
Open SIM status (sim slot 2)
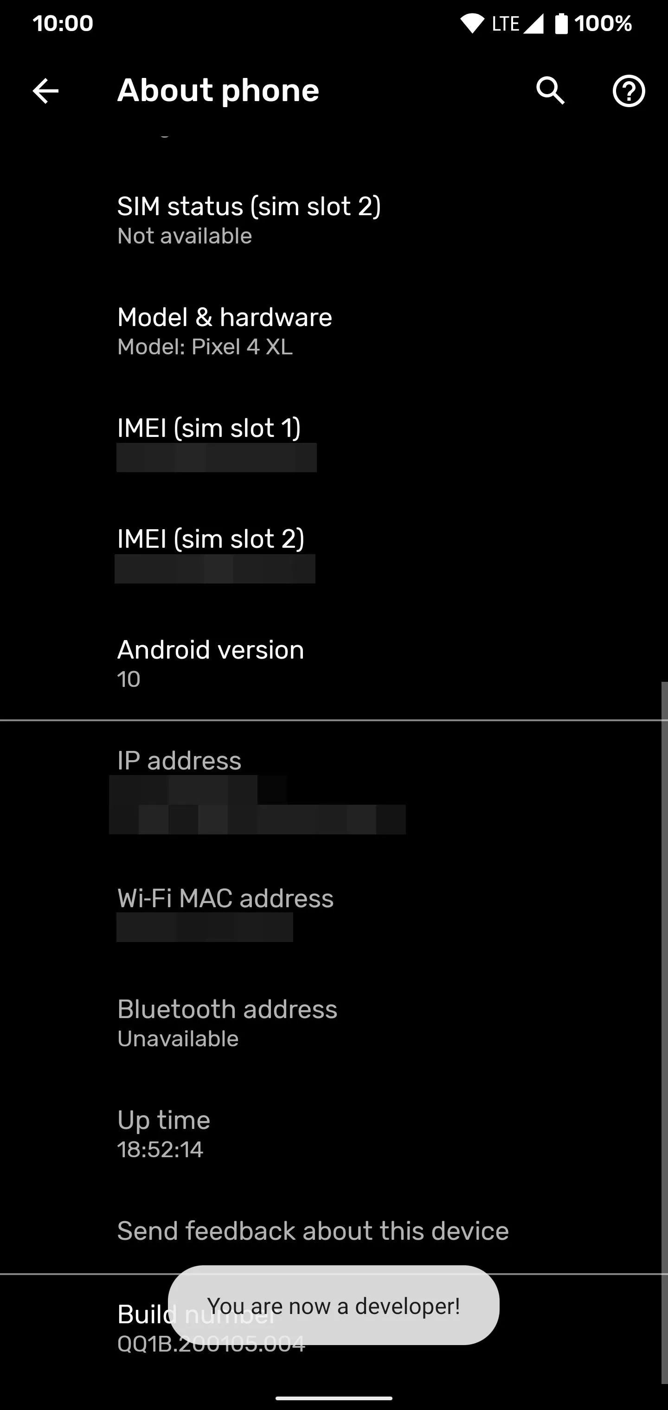pyautogui.click(x=334, y=221)
